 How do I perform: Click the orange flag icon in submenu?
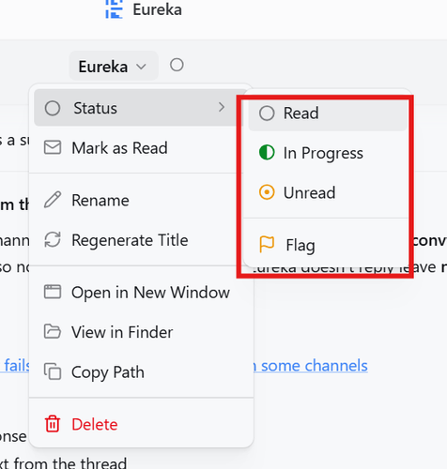267,245
